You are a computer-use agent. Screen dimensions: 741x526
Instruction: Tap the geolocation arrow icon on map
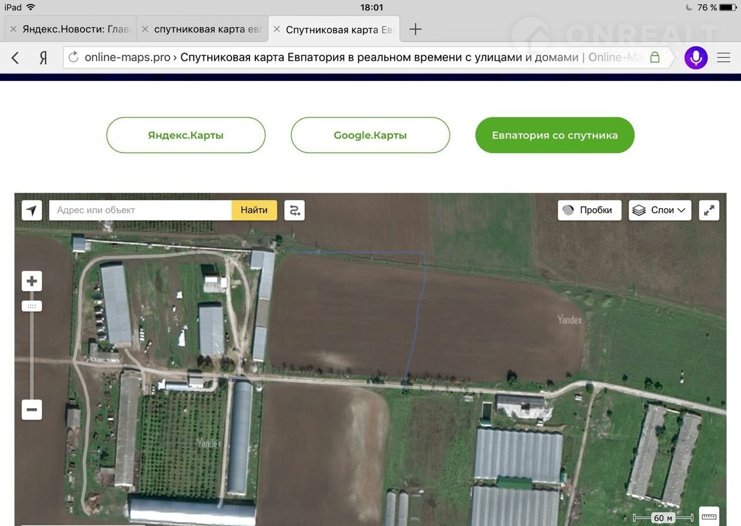point(32,210)
